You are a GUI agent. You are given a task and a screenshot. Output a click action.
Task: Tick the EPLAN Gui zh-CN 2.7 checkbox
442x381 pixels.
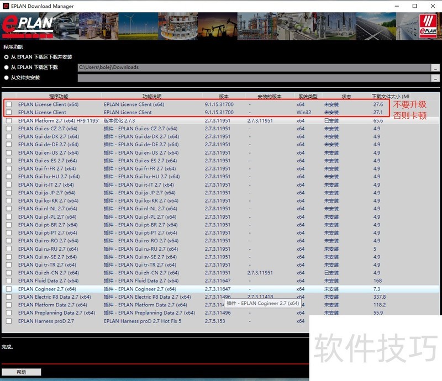coord(9,273)
